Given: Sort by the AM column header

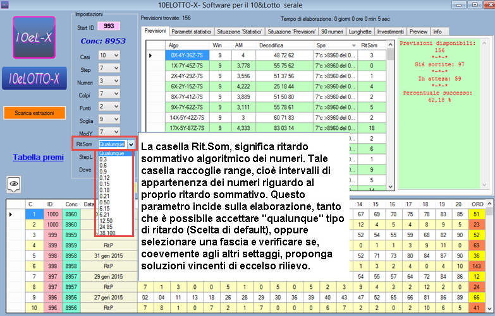Looking at the screenshot, I should click(x=243, y=45).
